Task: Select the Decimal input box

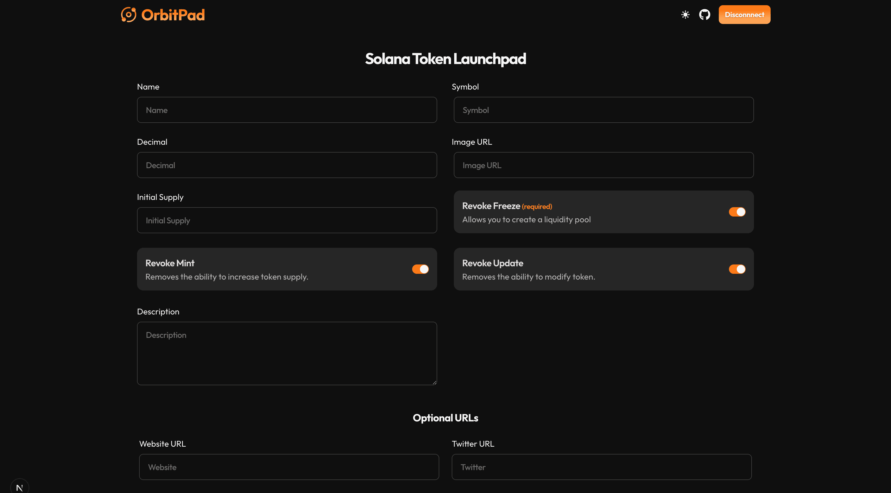Action: (x=287, y=165)
